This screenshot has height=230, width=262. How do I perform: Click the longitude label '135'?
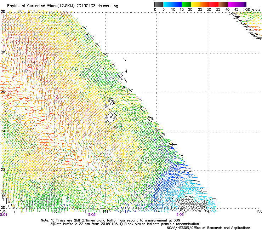click(x=3, y=211)
